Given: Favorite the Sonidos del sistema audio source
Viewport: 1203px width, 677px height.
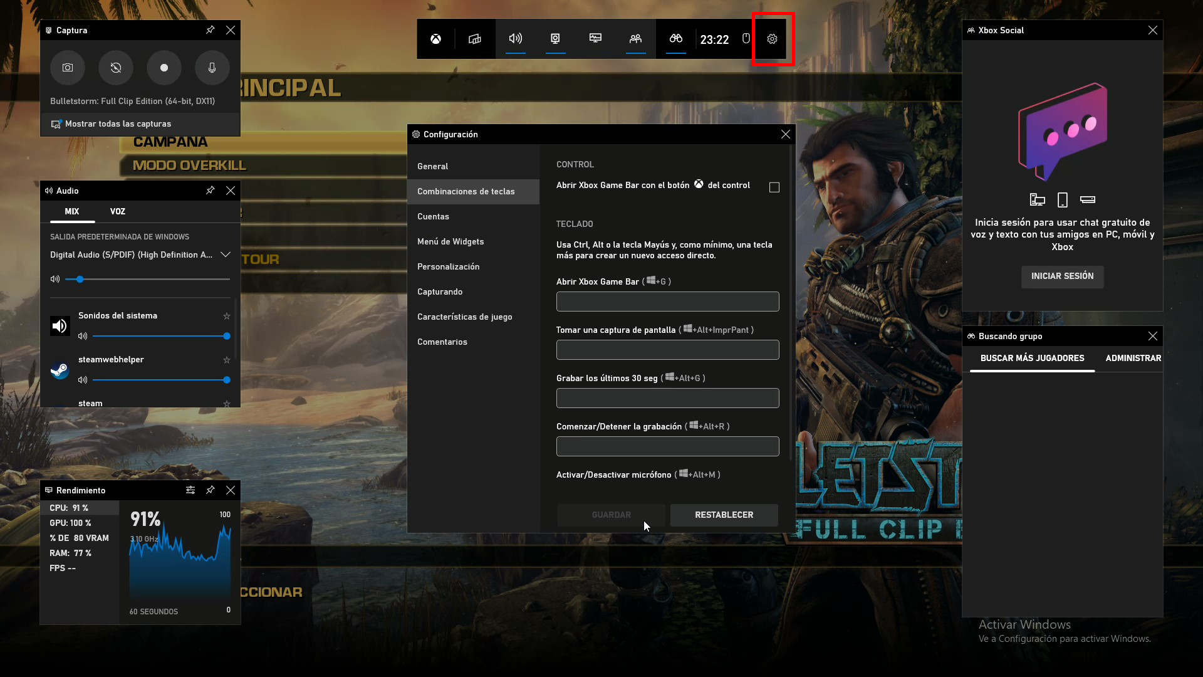Looking at the screenshot, I should point(227,317).
